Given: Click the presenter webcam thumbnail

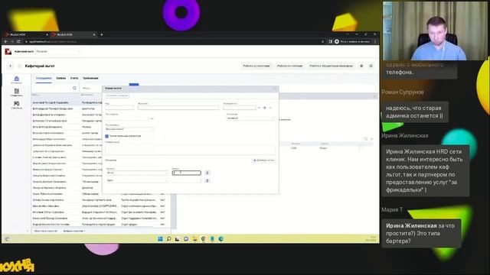Looking at the screenshot, I should point(435,31).
